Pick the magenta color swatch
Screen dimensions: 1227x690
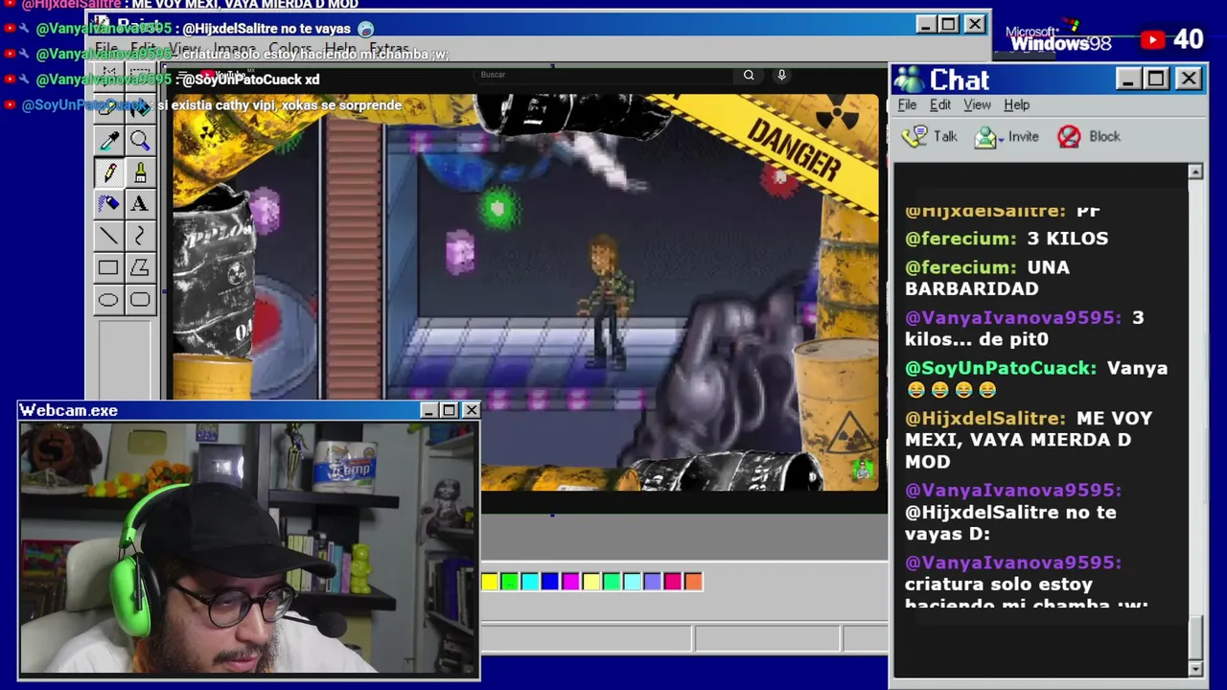point(570,582)
